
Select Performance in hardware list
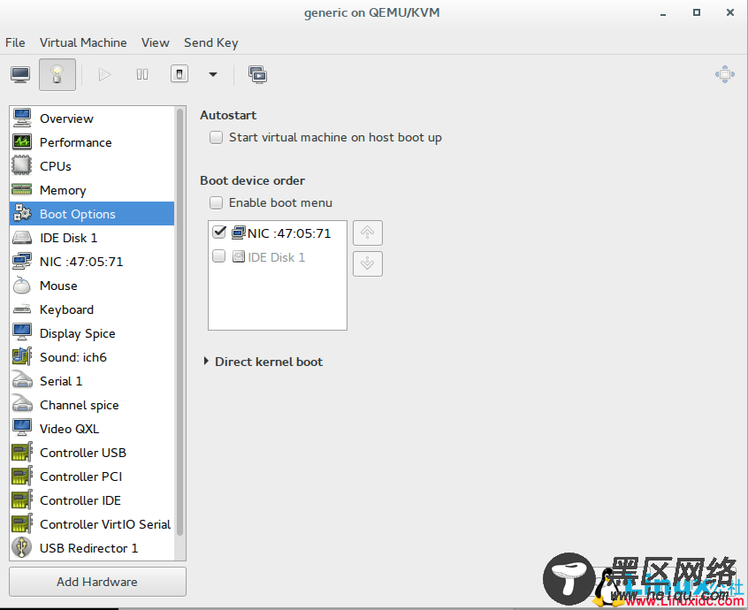point(92,142)
